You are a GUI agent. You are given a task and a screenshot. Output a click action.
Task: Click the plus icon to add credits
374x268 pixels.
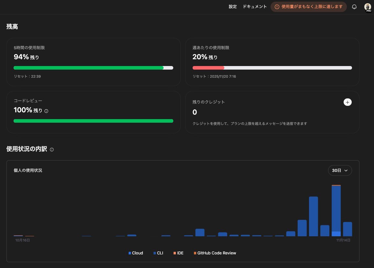click(347, 102)
